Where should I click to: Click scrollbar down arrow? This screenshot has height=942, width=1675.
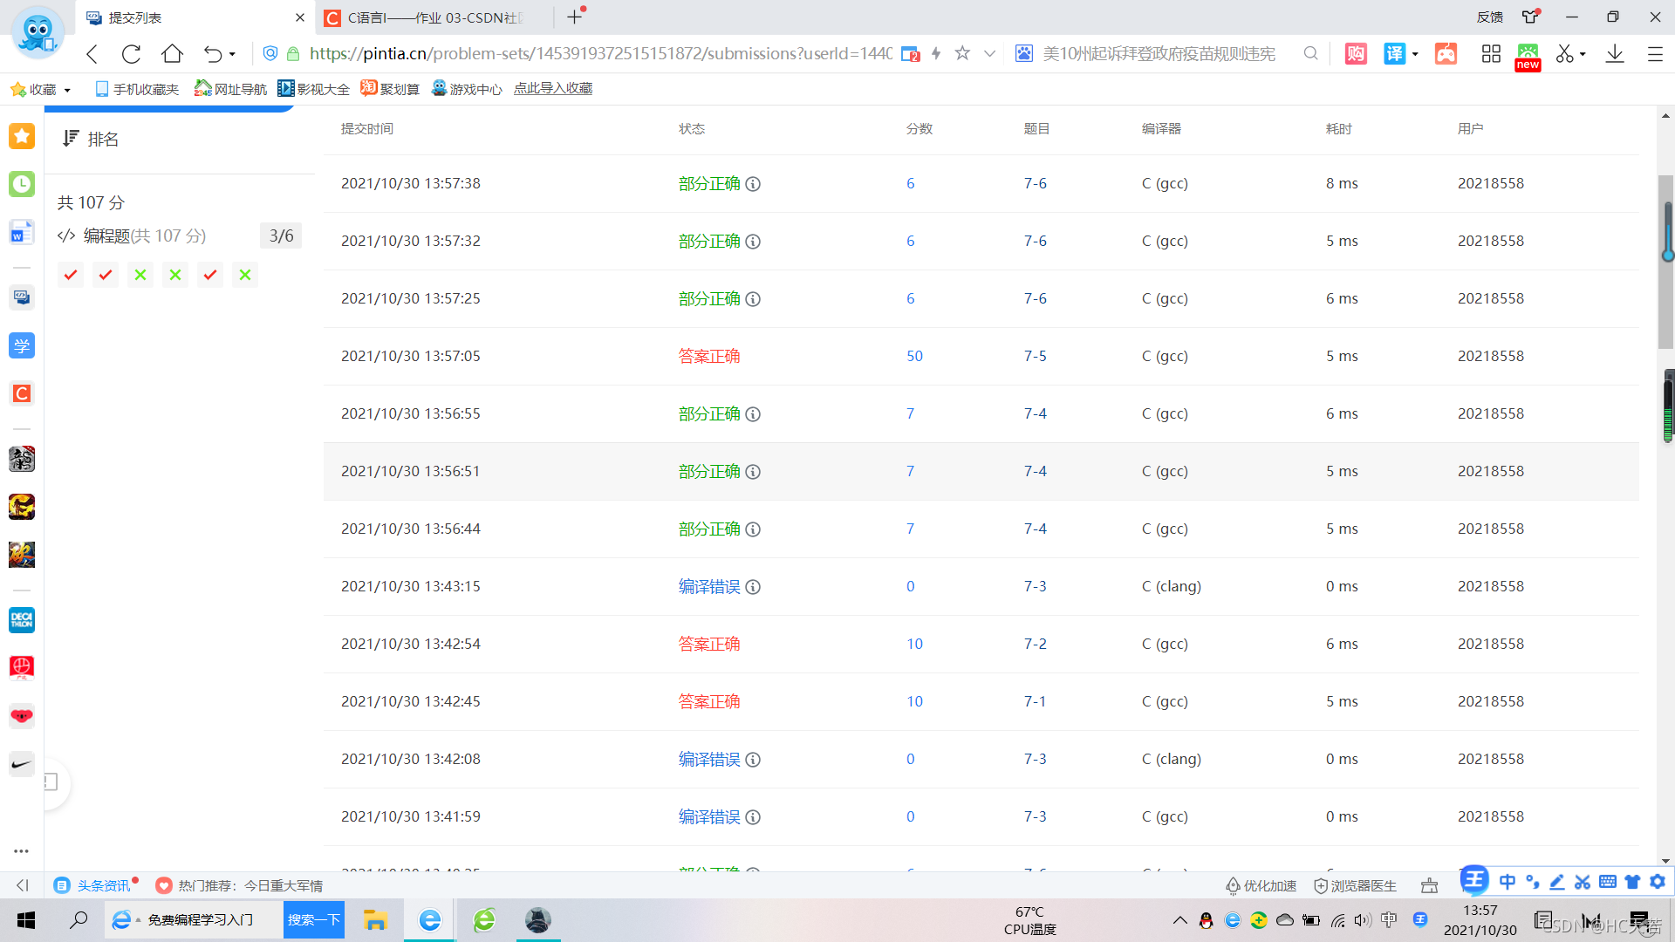click(x=1665, y=861)
